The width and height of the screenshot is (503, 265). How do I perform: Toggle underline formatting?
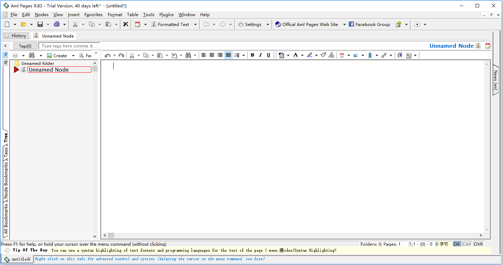[268, 55]
